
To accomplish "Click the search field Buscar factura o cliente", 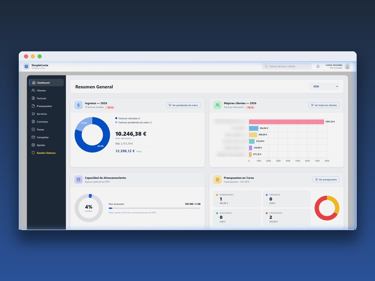I will [287, 66].
